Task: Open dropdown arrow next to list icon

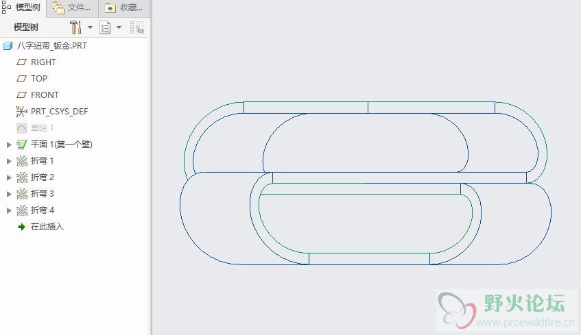Action: 119,27
